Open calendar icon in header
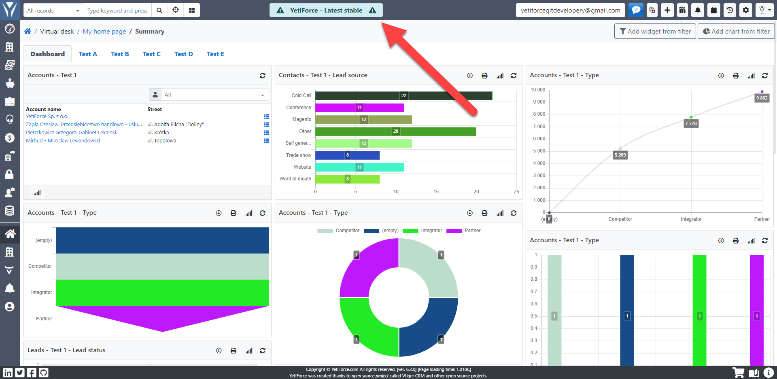Viewport: 777px width, 379px height. click(714, 10)
